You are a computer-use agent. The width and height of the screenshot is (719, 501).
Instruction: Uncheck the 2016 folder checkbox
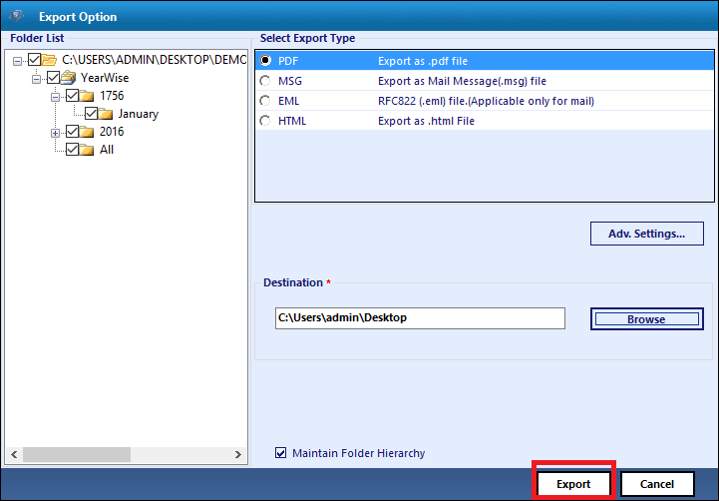click(72, 132)
